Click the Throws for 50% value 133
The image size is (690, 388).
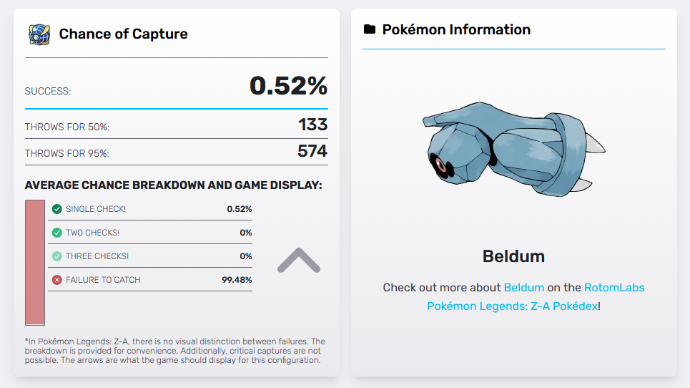(x=312, y=125)
